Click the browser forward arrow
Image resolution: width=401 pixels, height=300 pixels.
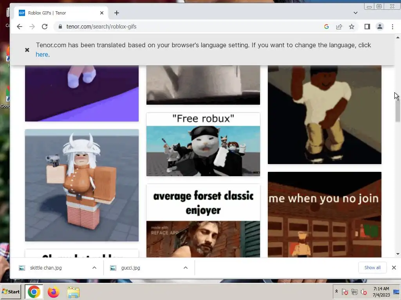coord(32,27)
